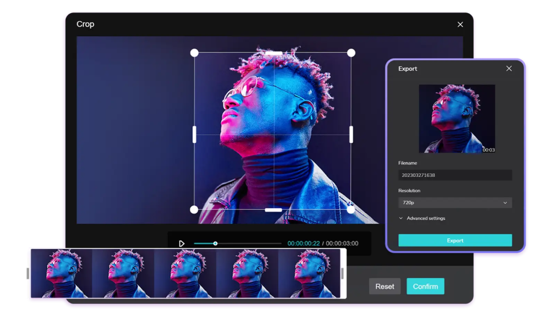Viewport: 539px width, 311px height.
Task: Close the Crop dialog with the X
Action: 460,25
